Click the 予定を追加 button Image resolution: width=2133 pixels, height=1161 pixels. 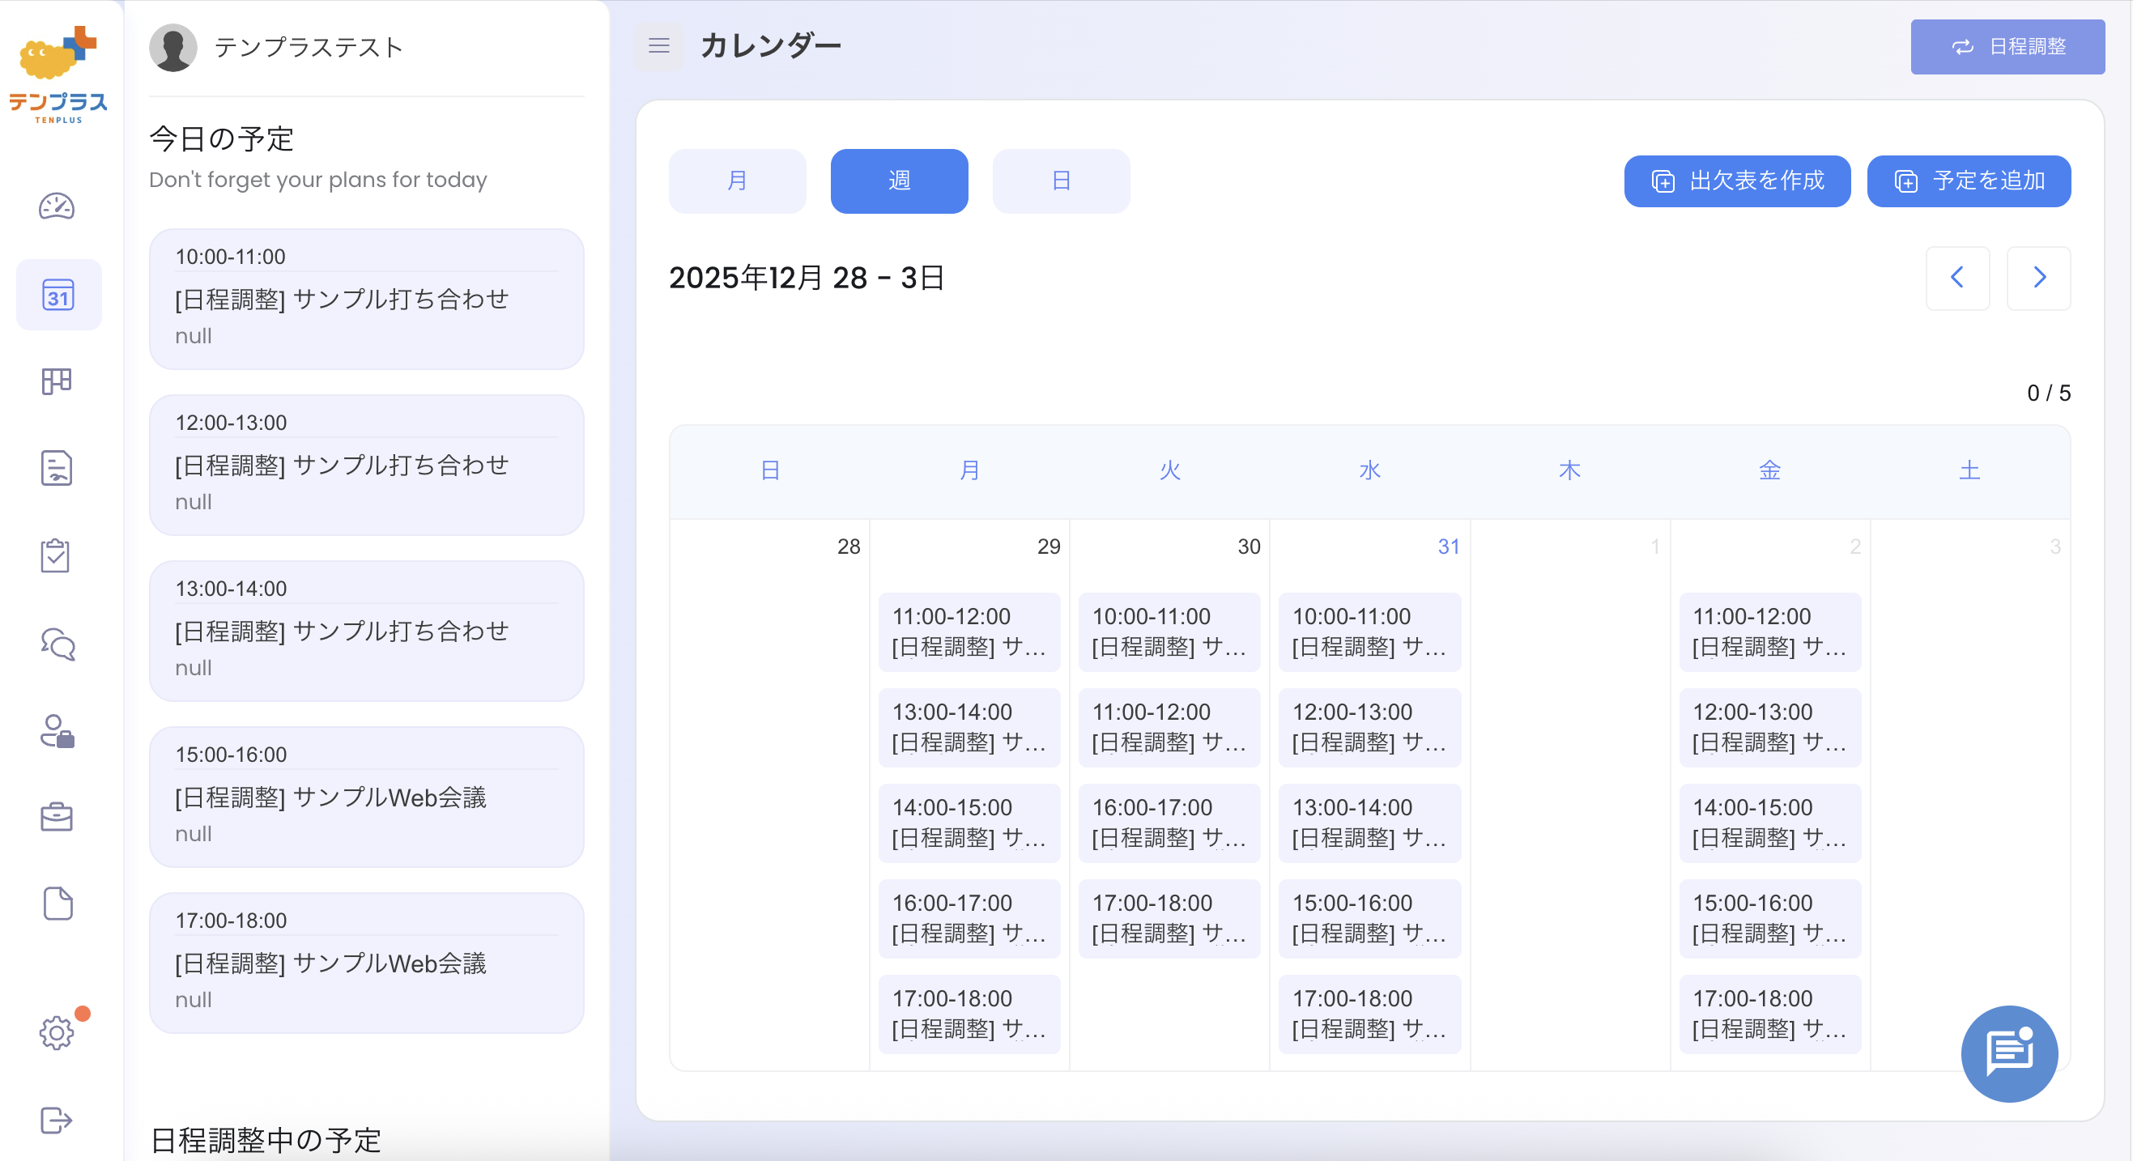click(1969, 181)
